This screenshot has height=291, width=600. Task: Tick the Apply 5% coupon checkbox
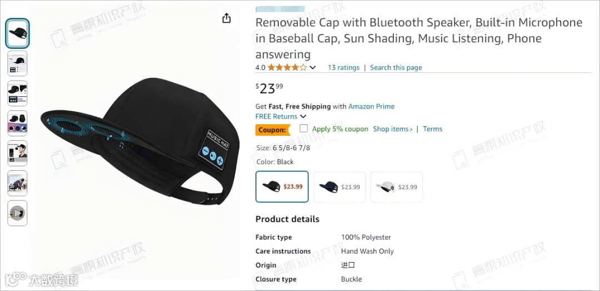(303, 129)
